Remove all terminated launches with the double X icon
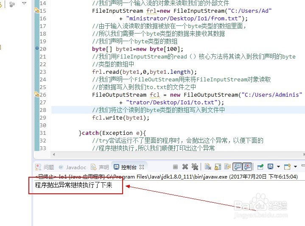The image size is (305, 226). (195, 167)
